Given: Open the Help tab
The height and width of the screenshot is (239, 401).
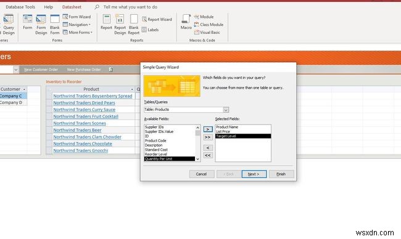Looking at the screenshot, I should point(48,7).
